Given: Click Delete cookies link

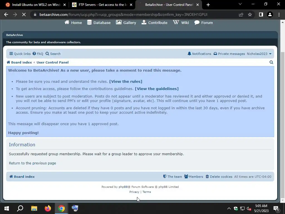Looking at the screenshot, I should (x=219, y=176).
